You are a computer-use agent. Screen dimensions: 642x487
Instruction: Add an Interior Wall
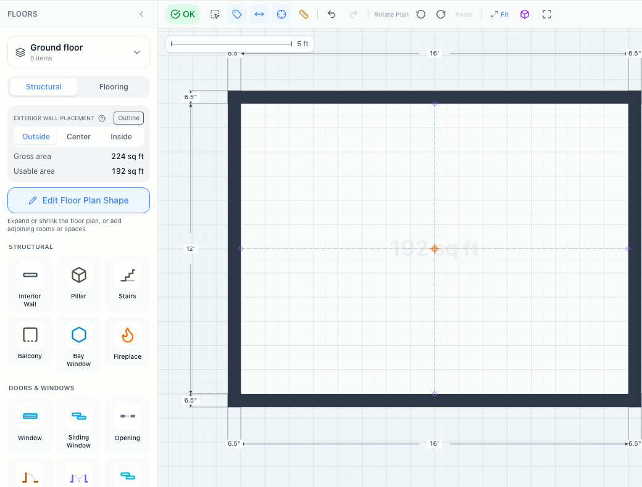point(30,285)
